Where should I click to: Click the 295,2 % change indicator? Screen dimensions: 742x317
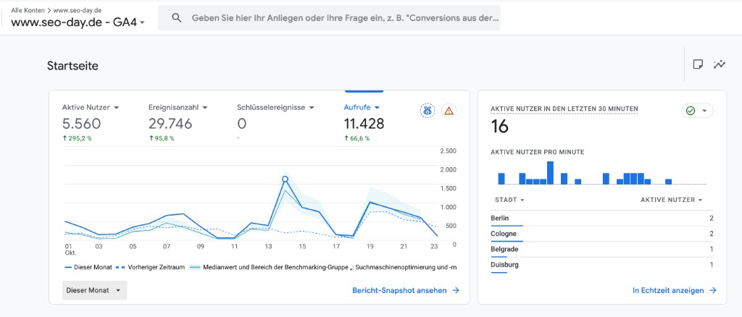(77, 139)
